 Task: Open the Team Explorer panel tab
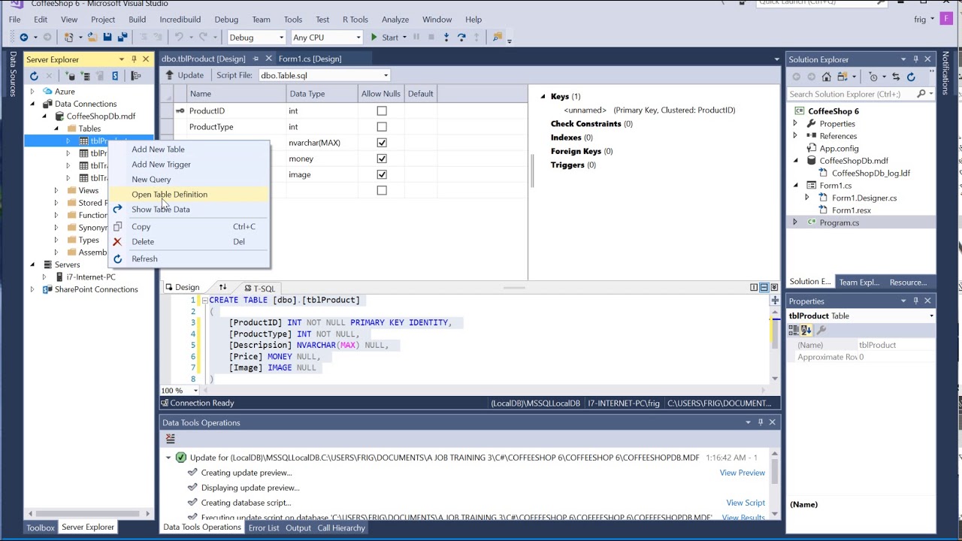point(859,282)
